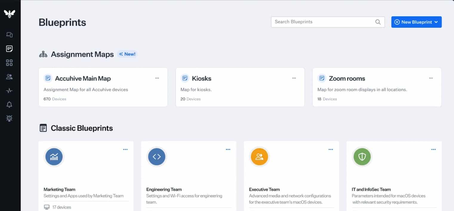Click the Classic Blueprints section heading
Image resolution: width=454 pixels, height=211 pixels.
(82, 128)
